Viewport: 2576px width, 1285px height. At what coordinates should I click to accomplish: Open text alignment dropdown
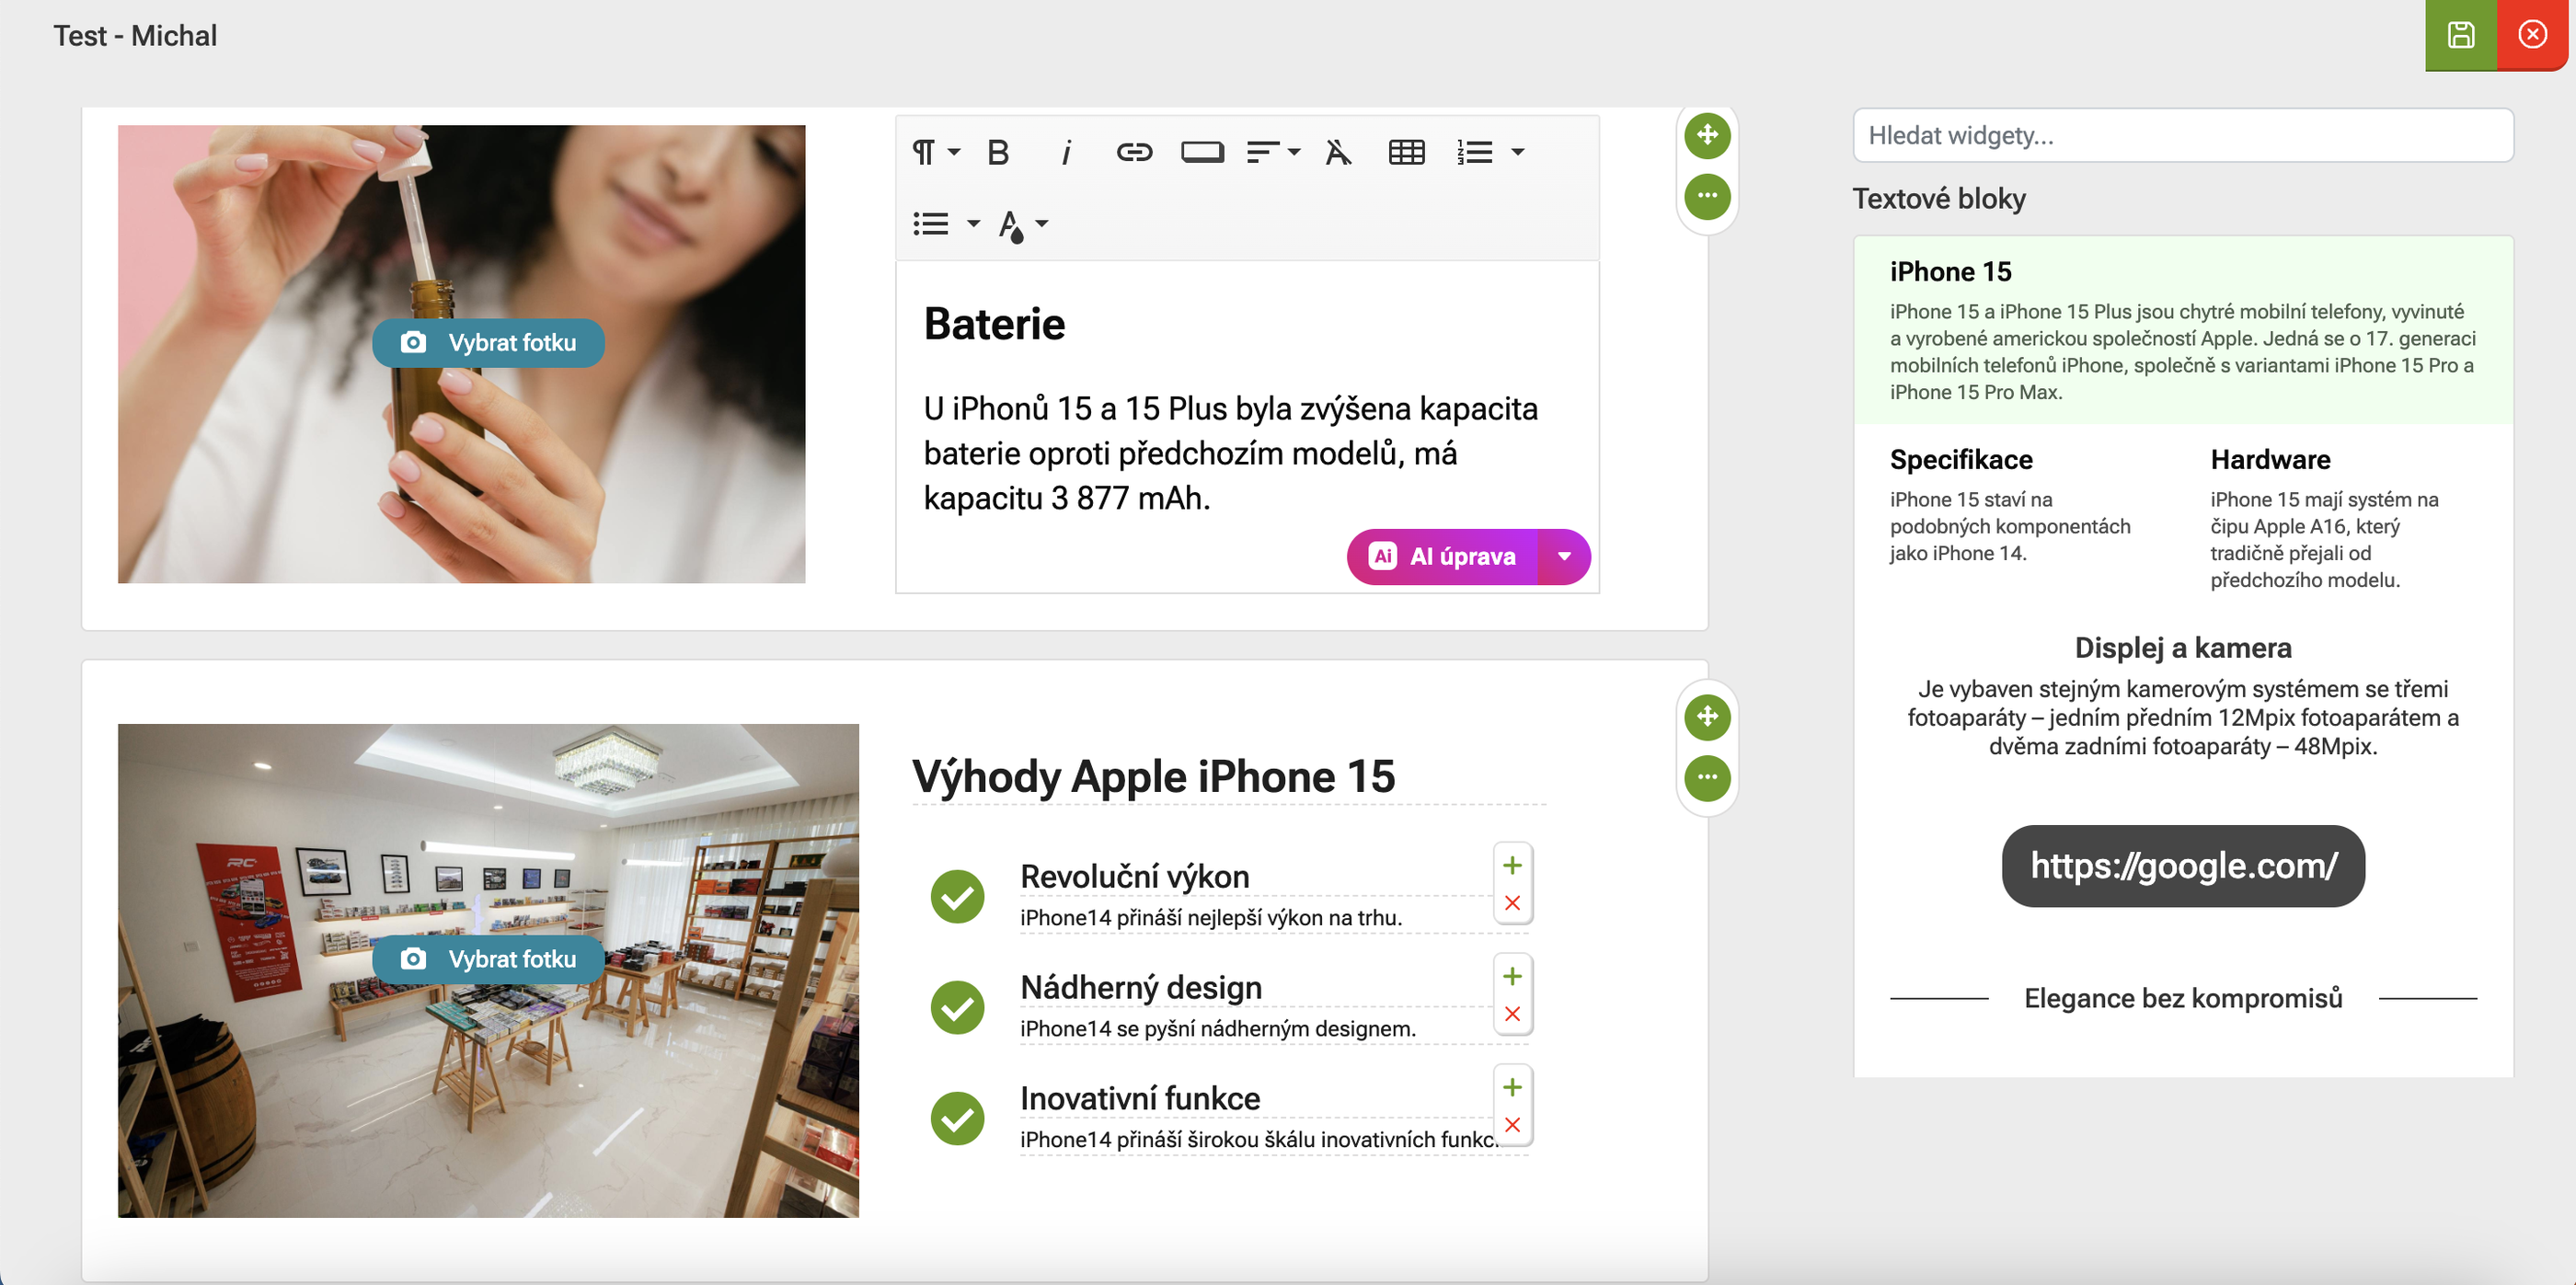[x=1273, y=152]
